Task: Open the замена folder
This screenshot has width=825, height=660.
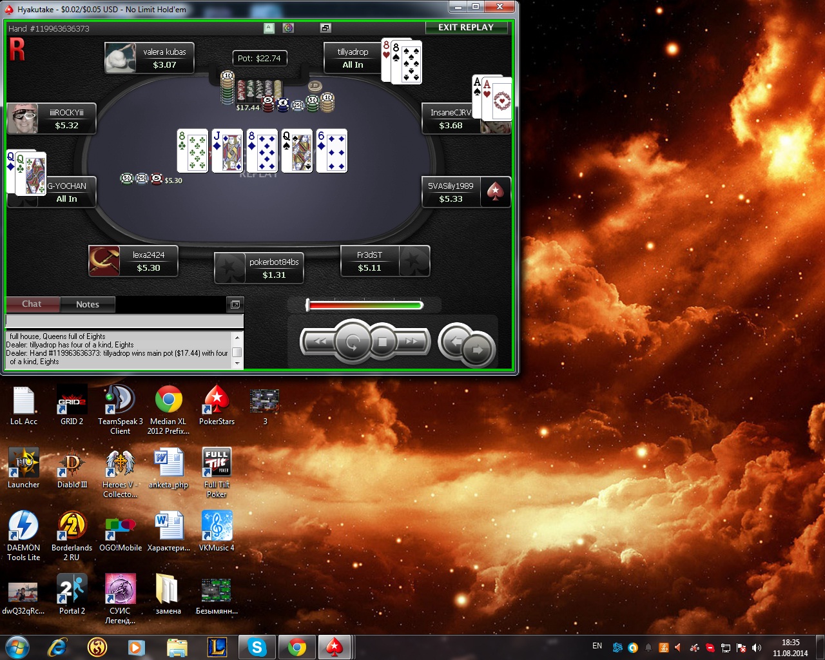Action: (x=168, y=595)
